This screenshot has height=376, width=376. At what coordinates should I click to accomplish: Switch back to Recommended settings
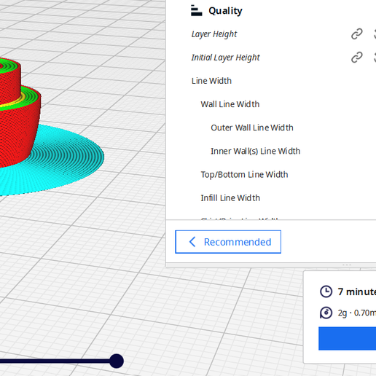point(228,242)
